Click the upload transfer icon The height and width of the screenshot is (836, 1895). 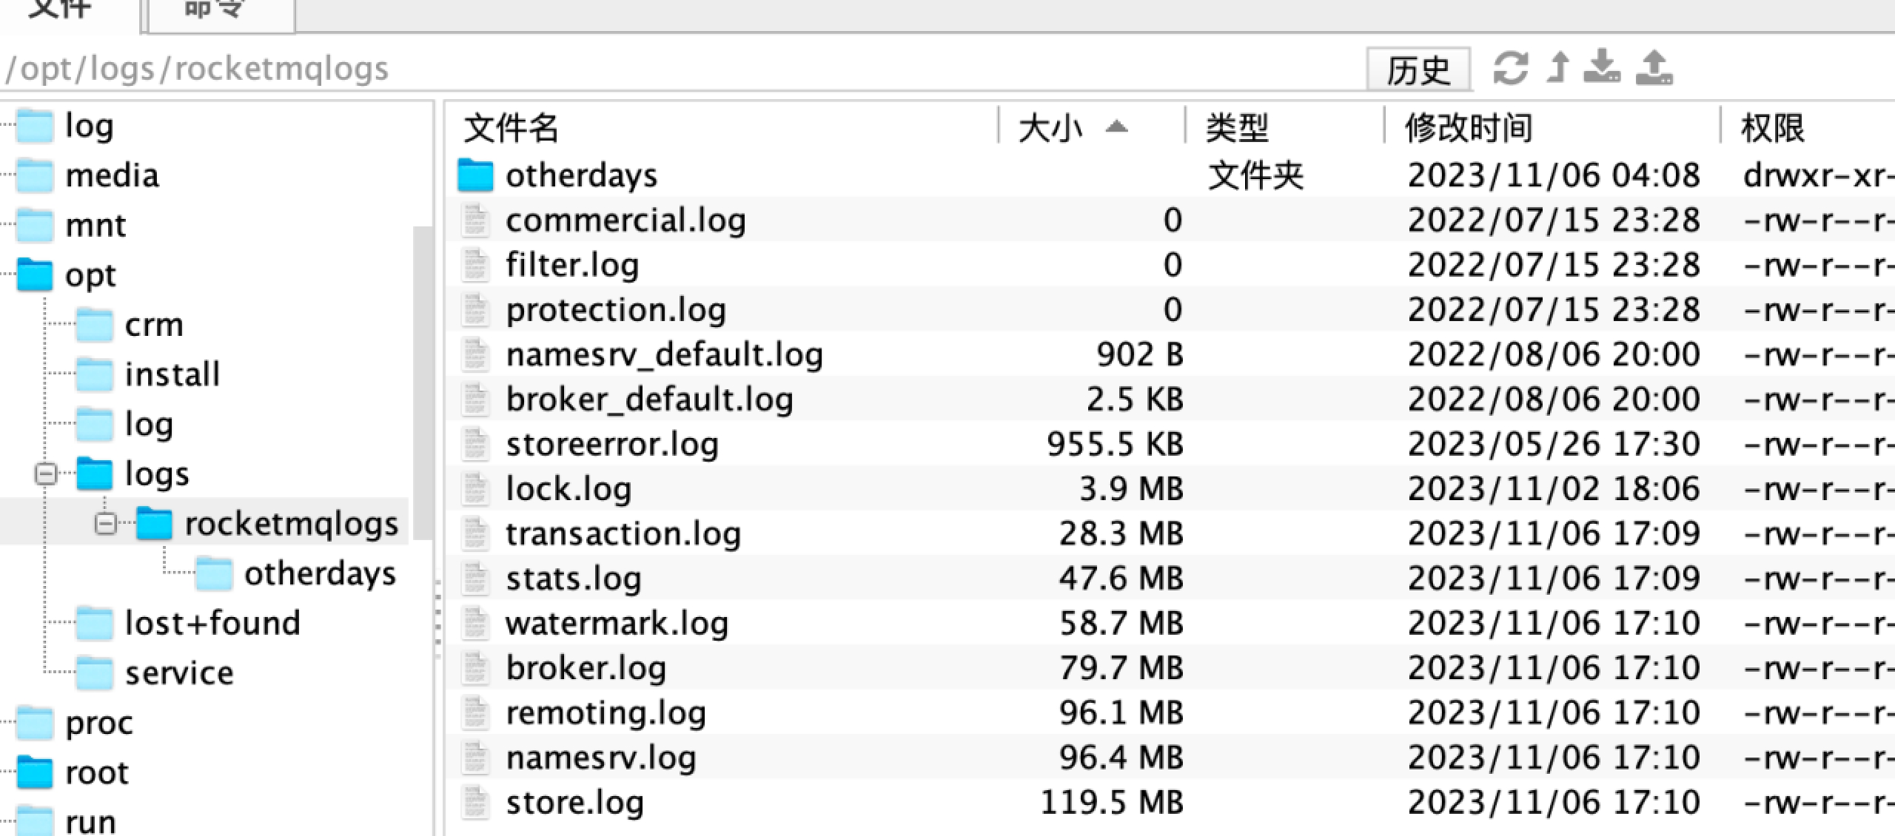coord(1654,68)
